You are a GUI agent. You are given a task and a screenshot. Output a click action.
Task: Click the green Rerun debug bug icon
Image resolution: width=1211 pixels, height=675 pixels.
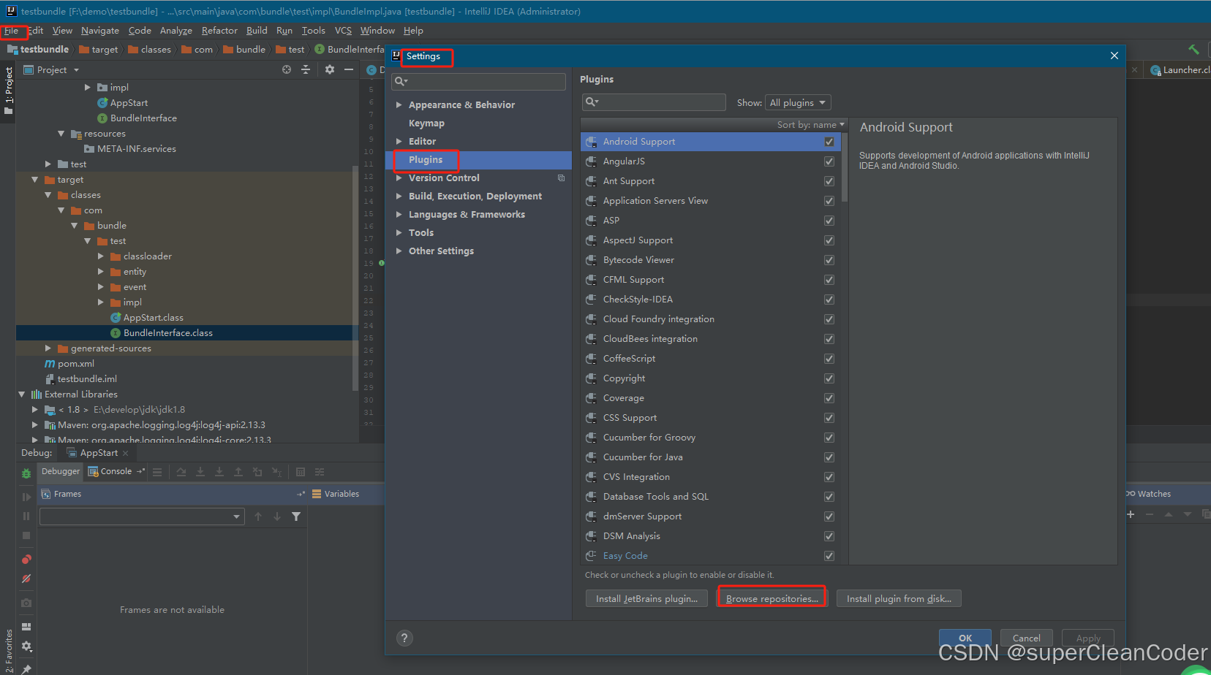pyautogui.click(x=26, y=473)
